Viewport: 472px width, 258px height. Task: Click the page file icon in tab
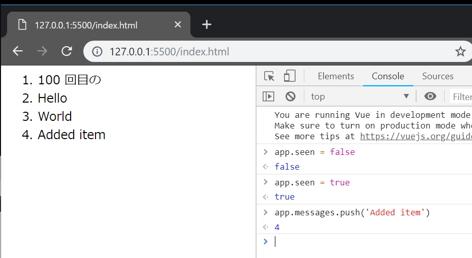coord(22,25)
